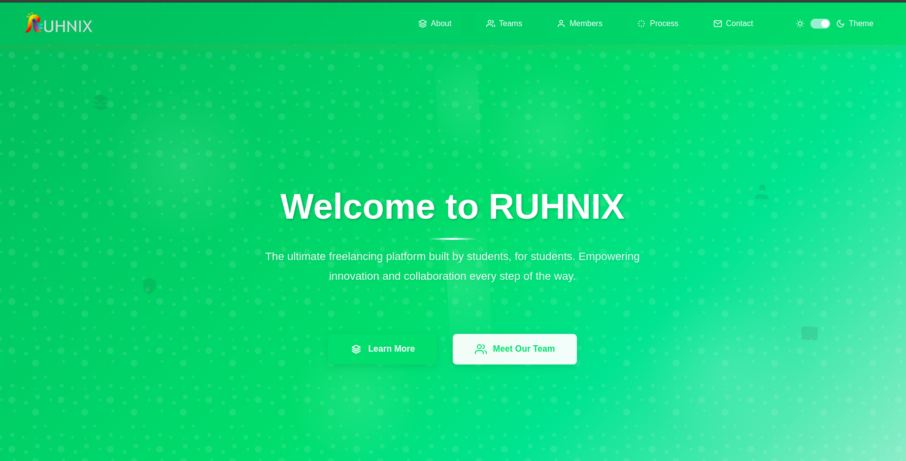Click the Welcome to RUHNIX heading
The width and height of the screenshot is (906, 461).
452,206
